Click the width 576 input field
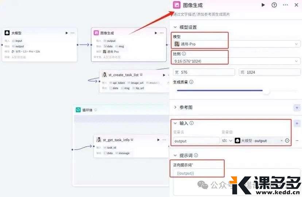Screen dimensions: 302x197 click(x=204, y=72)
